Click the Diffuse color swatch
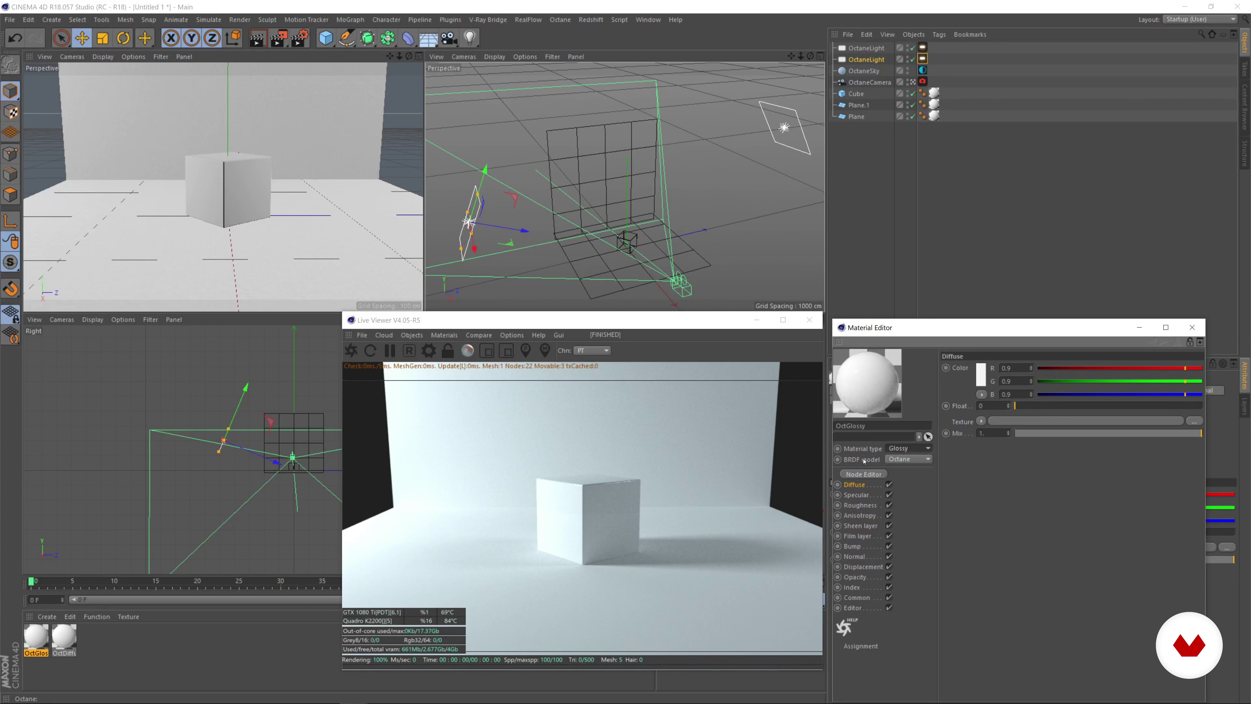Viewport: 1251px width, 704px height. click(x=981, y=374)
